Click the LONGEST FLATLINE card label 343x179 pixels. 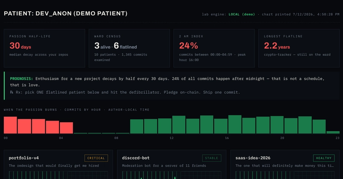283,36
